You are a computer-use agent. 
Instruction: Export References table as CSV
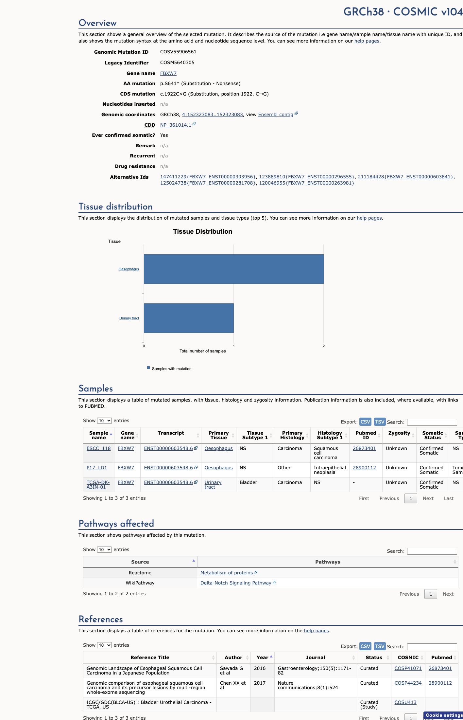[365, 646]
